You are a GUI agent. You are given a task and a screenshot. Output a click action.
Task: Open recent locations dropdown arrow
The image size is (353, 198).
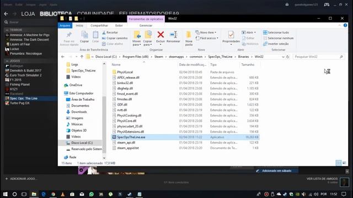(x=76, y=57)
